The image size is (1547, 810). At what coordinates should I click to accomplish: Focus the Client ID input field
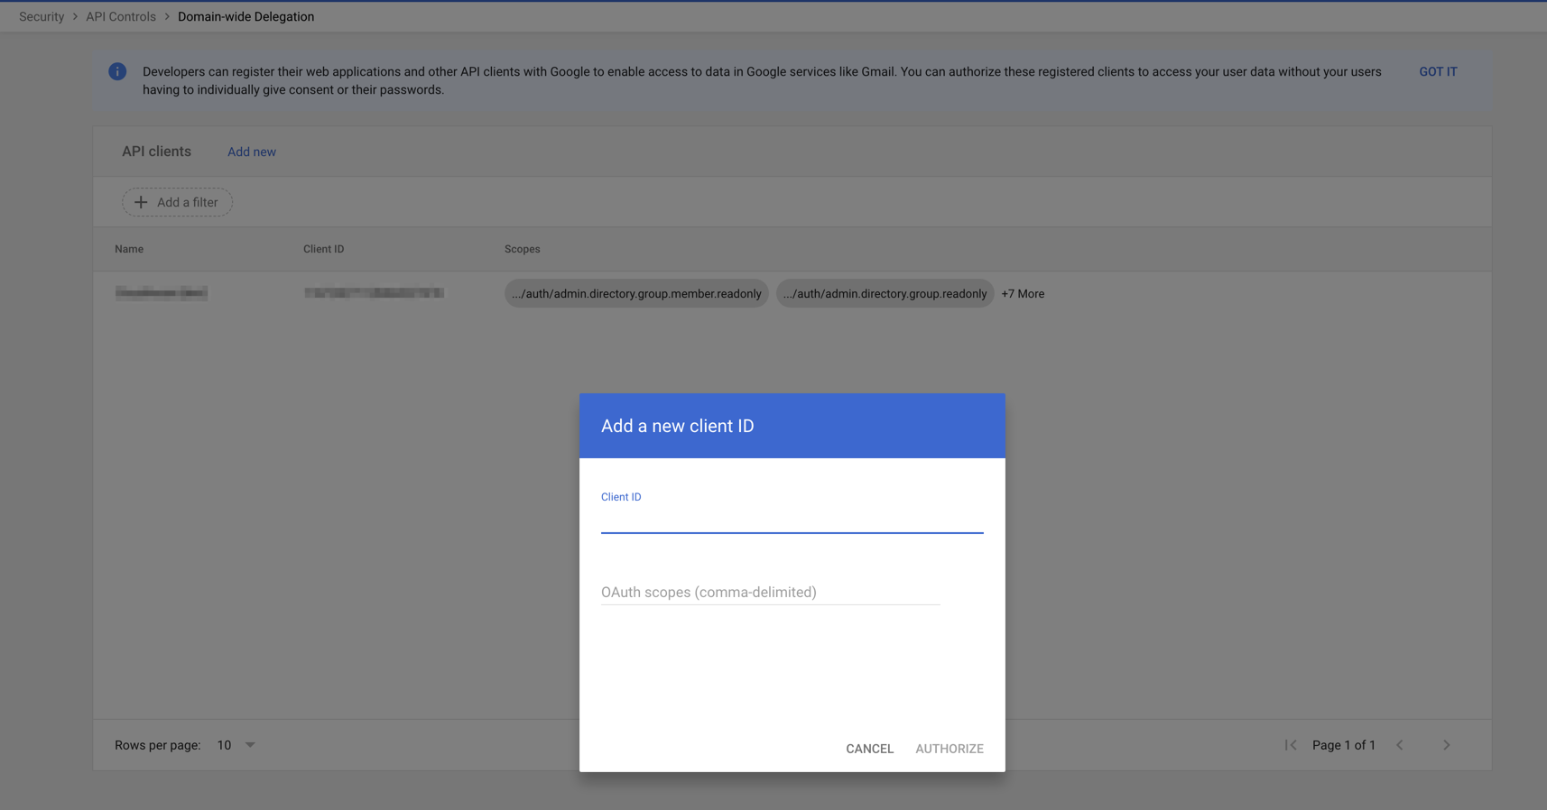click(792, 520)
